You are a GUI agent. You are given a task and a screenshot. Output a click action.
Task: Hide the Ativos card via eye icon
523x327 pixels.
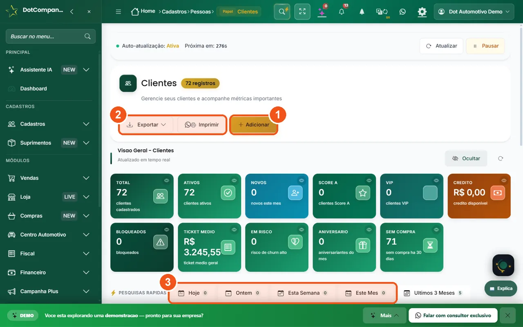(x=234, y=180)
